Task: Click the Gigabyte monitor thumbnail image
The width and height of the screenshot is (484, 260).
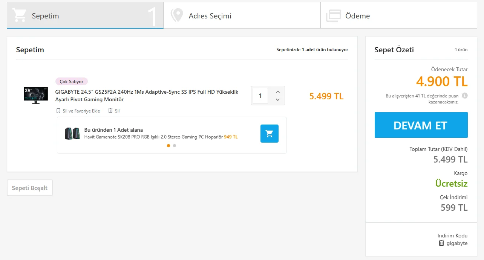Action: [x=36, y=95]
